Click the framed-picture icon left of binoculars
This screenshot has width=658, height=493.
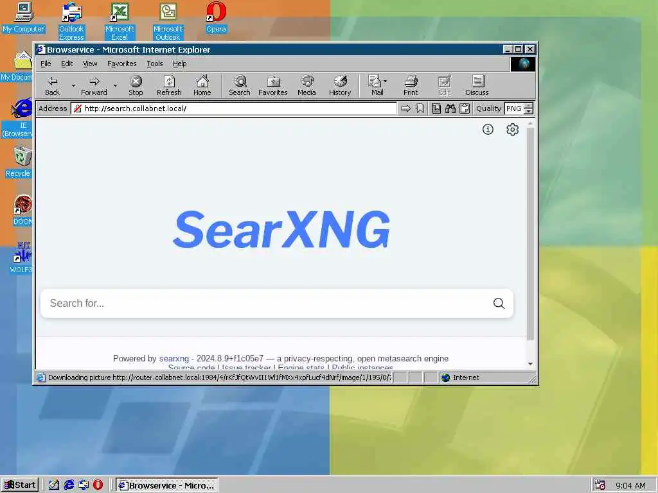[436, 108]
